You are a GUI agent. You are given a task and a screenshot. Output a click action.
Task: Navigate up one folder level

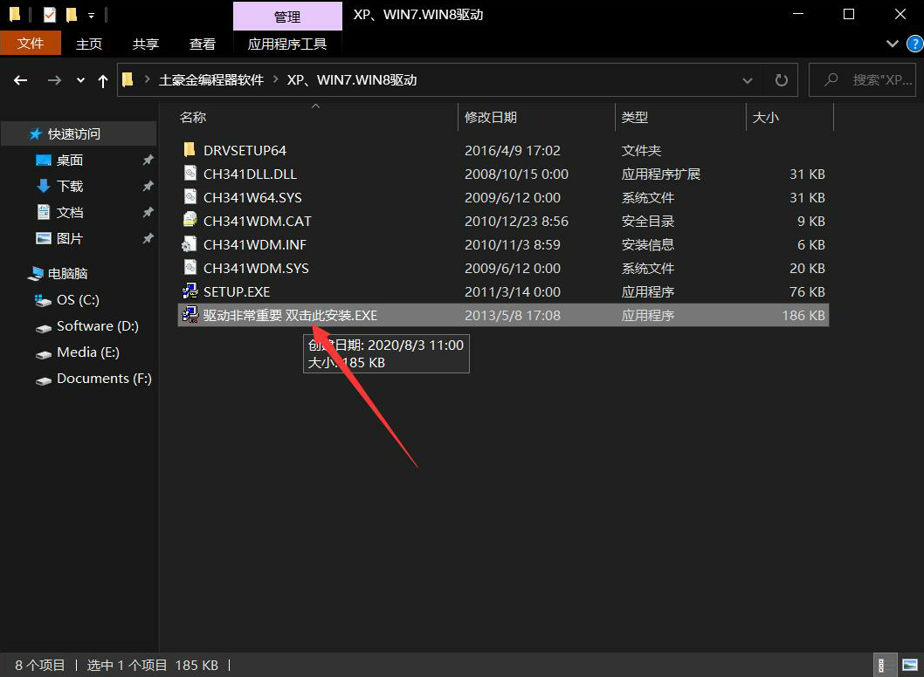(x=102, y=80)
